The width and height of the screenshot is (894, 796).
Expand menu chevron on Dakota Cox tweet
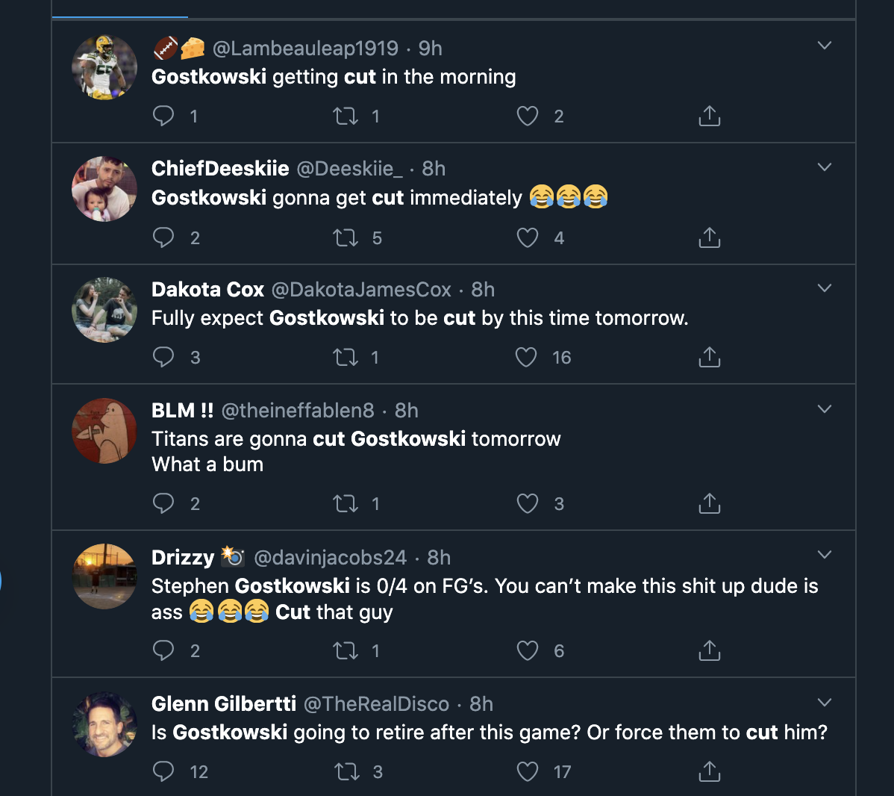point(825,288)
